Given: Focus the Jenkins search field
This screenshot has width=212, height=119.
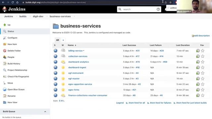Looking at the screenshot, I should coord(139,9).
